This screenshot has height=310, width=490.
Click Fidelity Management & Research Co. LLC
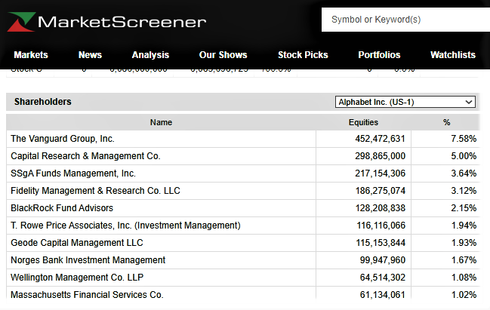pos(95,191)
